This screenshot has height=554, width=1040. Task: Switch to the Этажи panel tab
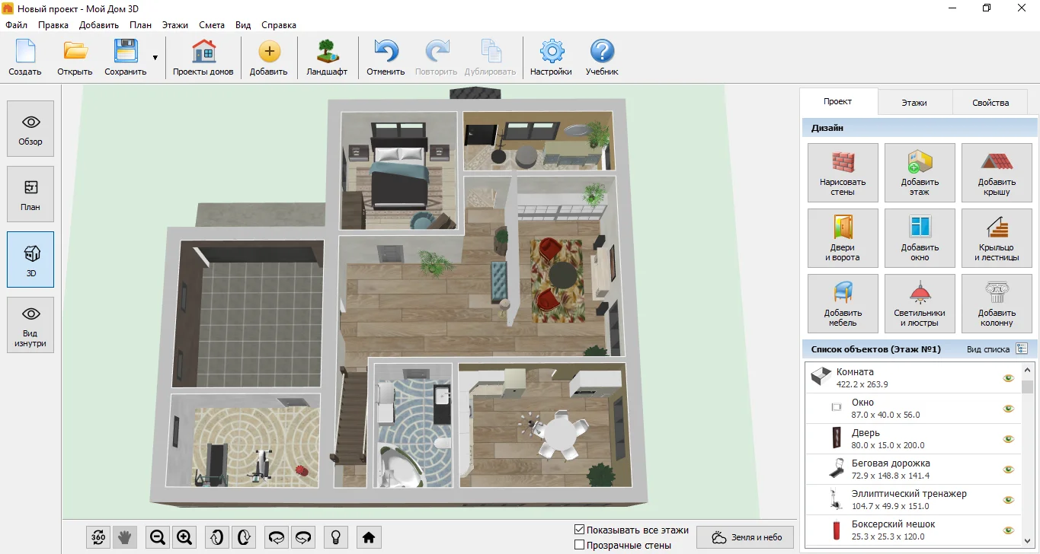click(914, 103)
